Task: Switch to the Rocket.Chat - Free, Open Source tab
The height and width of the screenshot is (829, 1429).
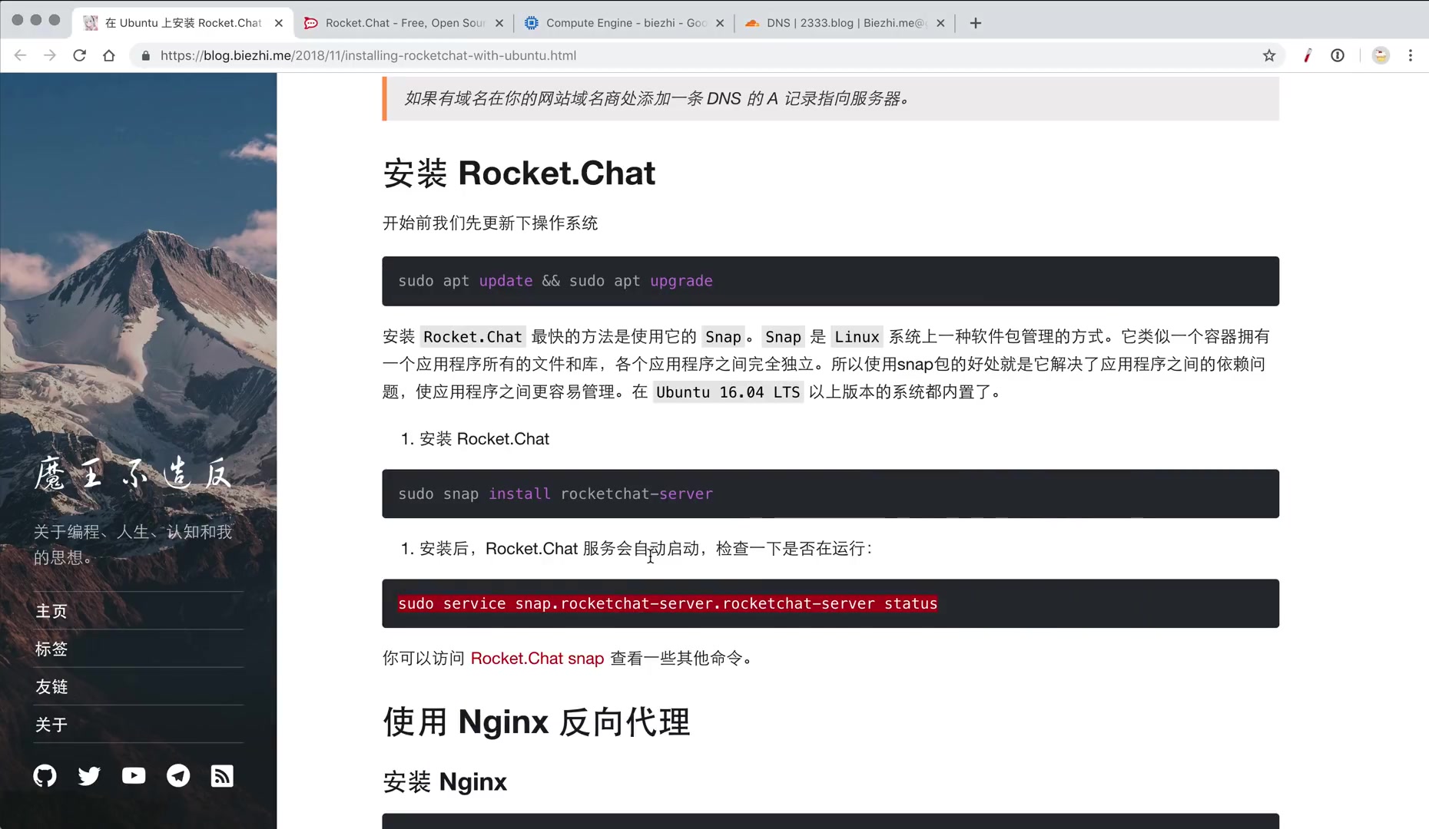Action: click(x=404, y=23)
